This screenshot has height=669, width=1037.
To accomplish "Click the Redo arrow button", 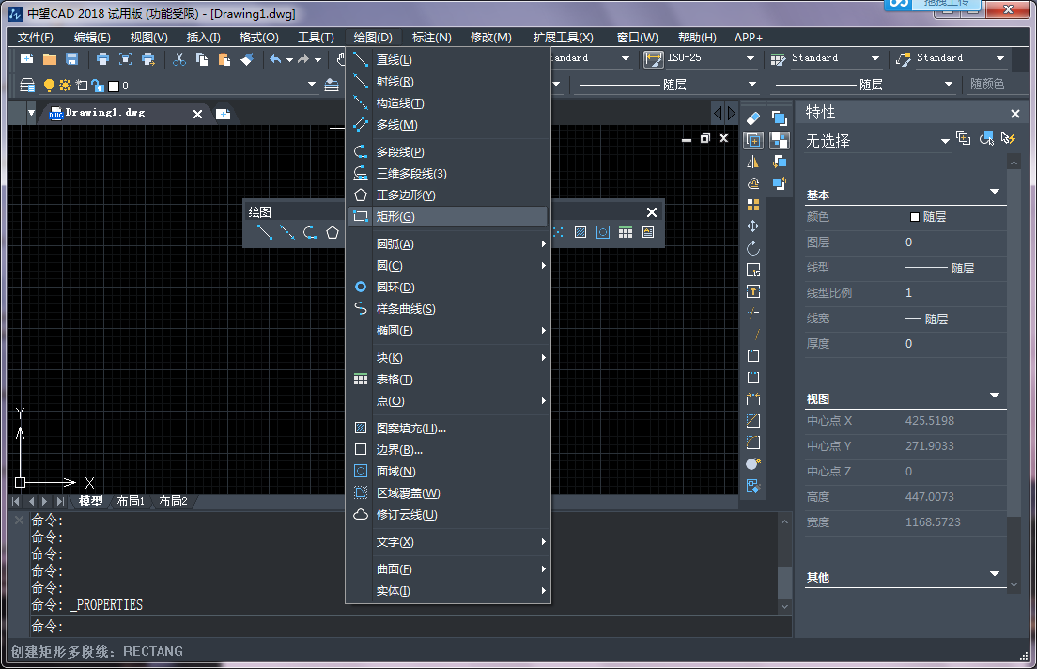I will (x=302, y=58).
